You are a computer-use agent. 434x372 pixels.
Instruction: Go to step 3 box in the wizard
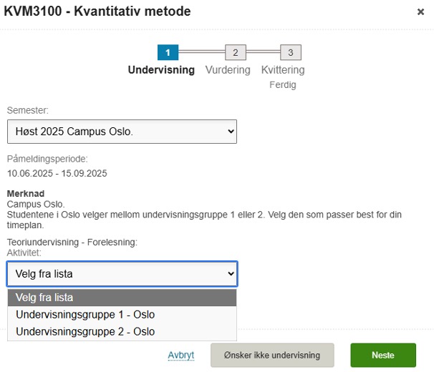tap(291, 52)
